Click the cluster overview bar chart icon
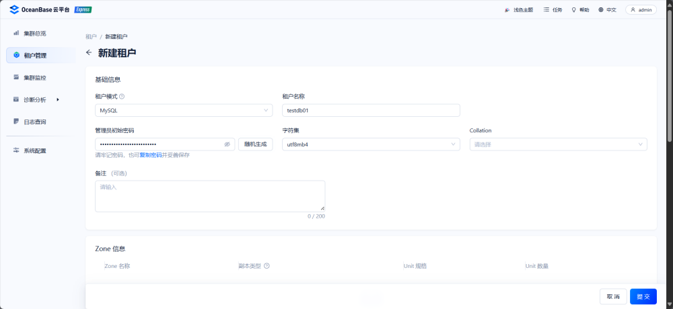 point(16,32)
